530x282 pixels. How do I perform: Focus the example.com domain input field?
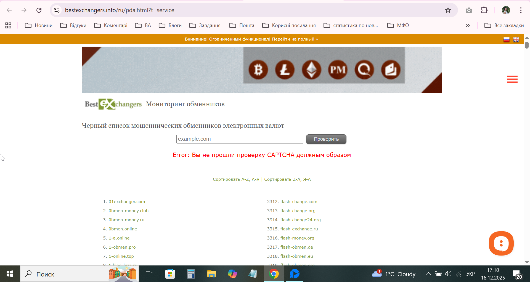240,139
